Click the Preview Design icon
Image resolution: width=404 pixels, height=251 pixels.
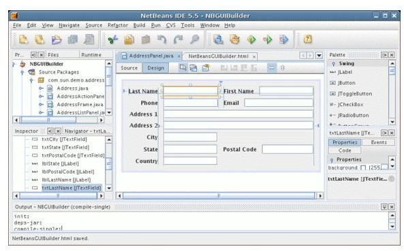point(206,67)
